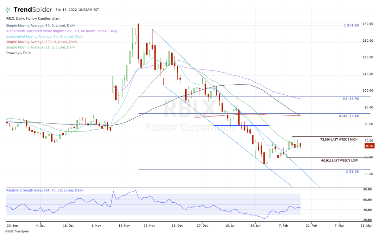Click the 'RBLX, Daily, Hollow Candles chart' title
Screen dimensions: 380x234
[33, 19]
